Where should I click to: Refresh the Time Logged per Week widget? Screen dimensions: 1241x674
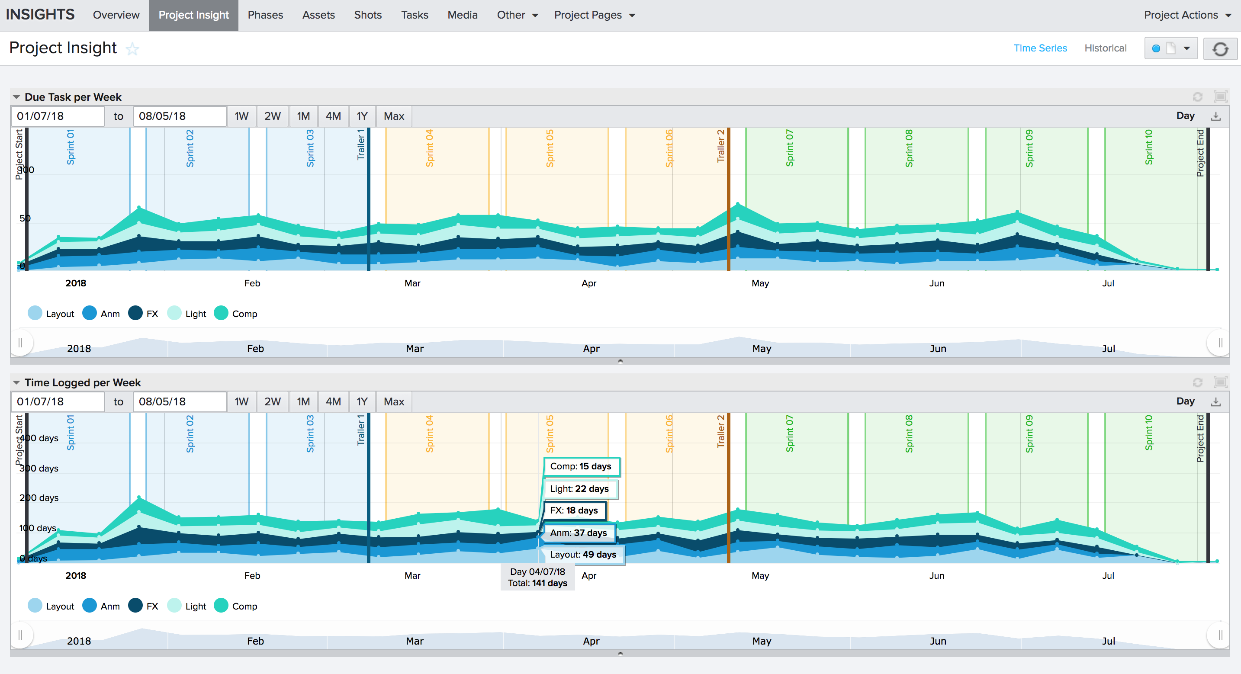click(1197, 382)
